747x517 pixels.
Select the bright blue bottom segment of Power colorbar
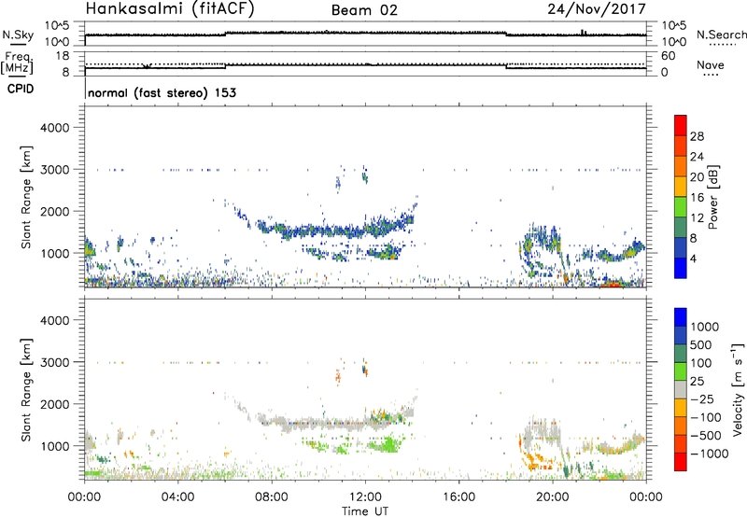click(681, 269)
